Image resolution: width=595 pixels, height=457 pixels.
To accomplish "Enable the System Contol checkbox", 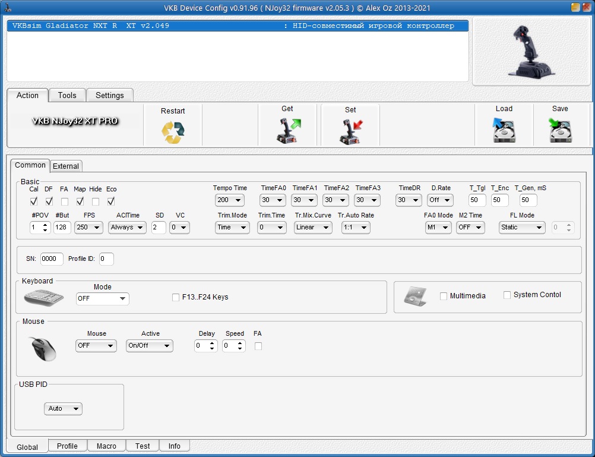I will tap(507, 295).
